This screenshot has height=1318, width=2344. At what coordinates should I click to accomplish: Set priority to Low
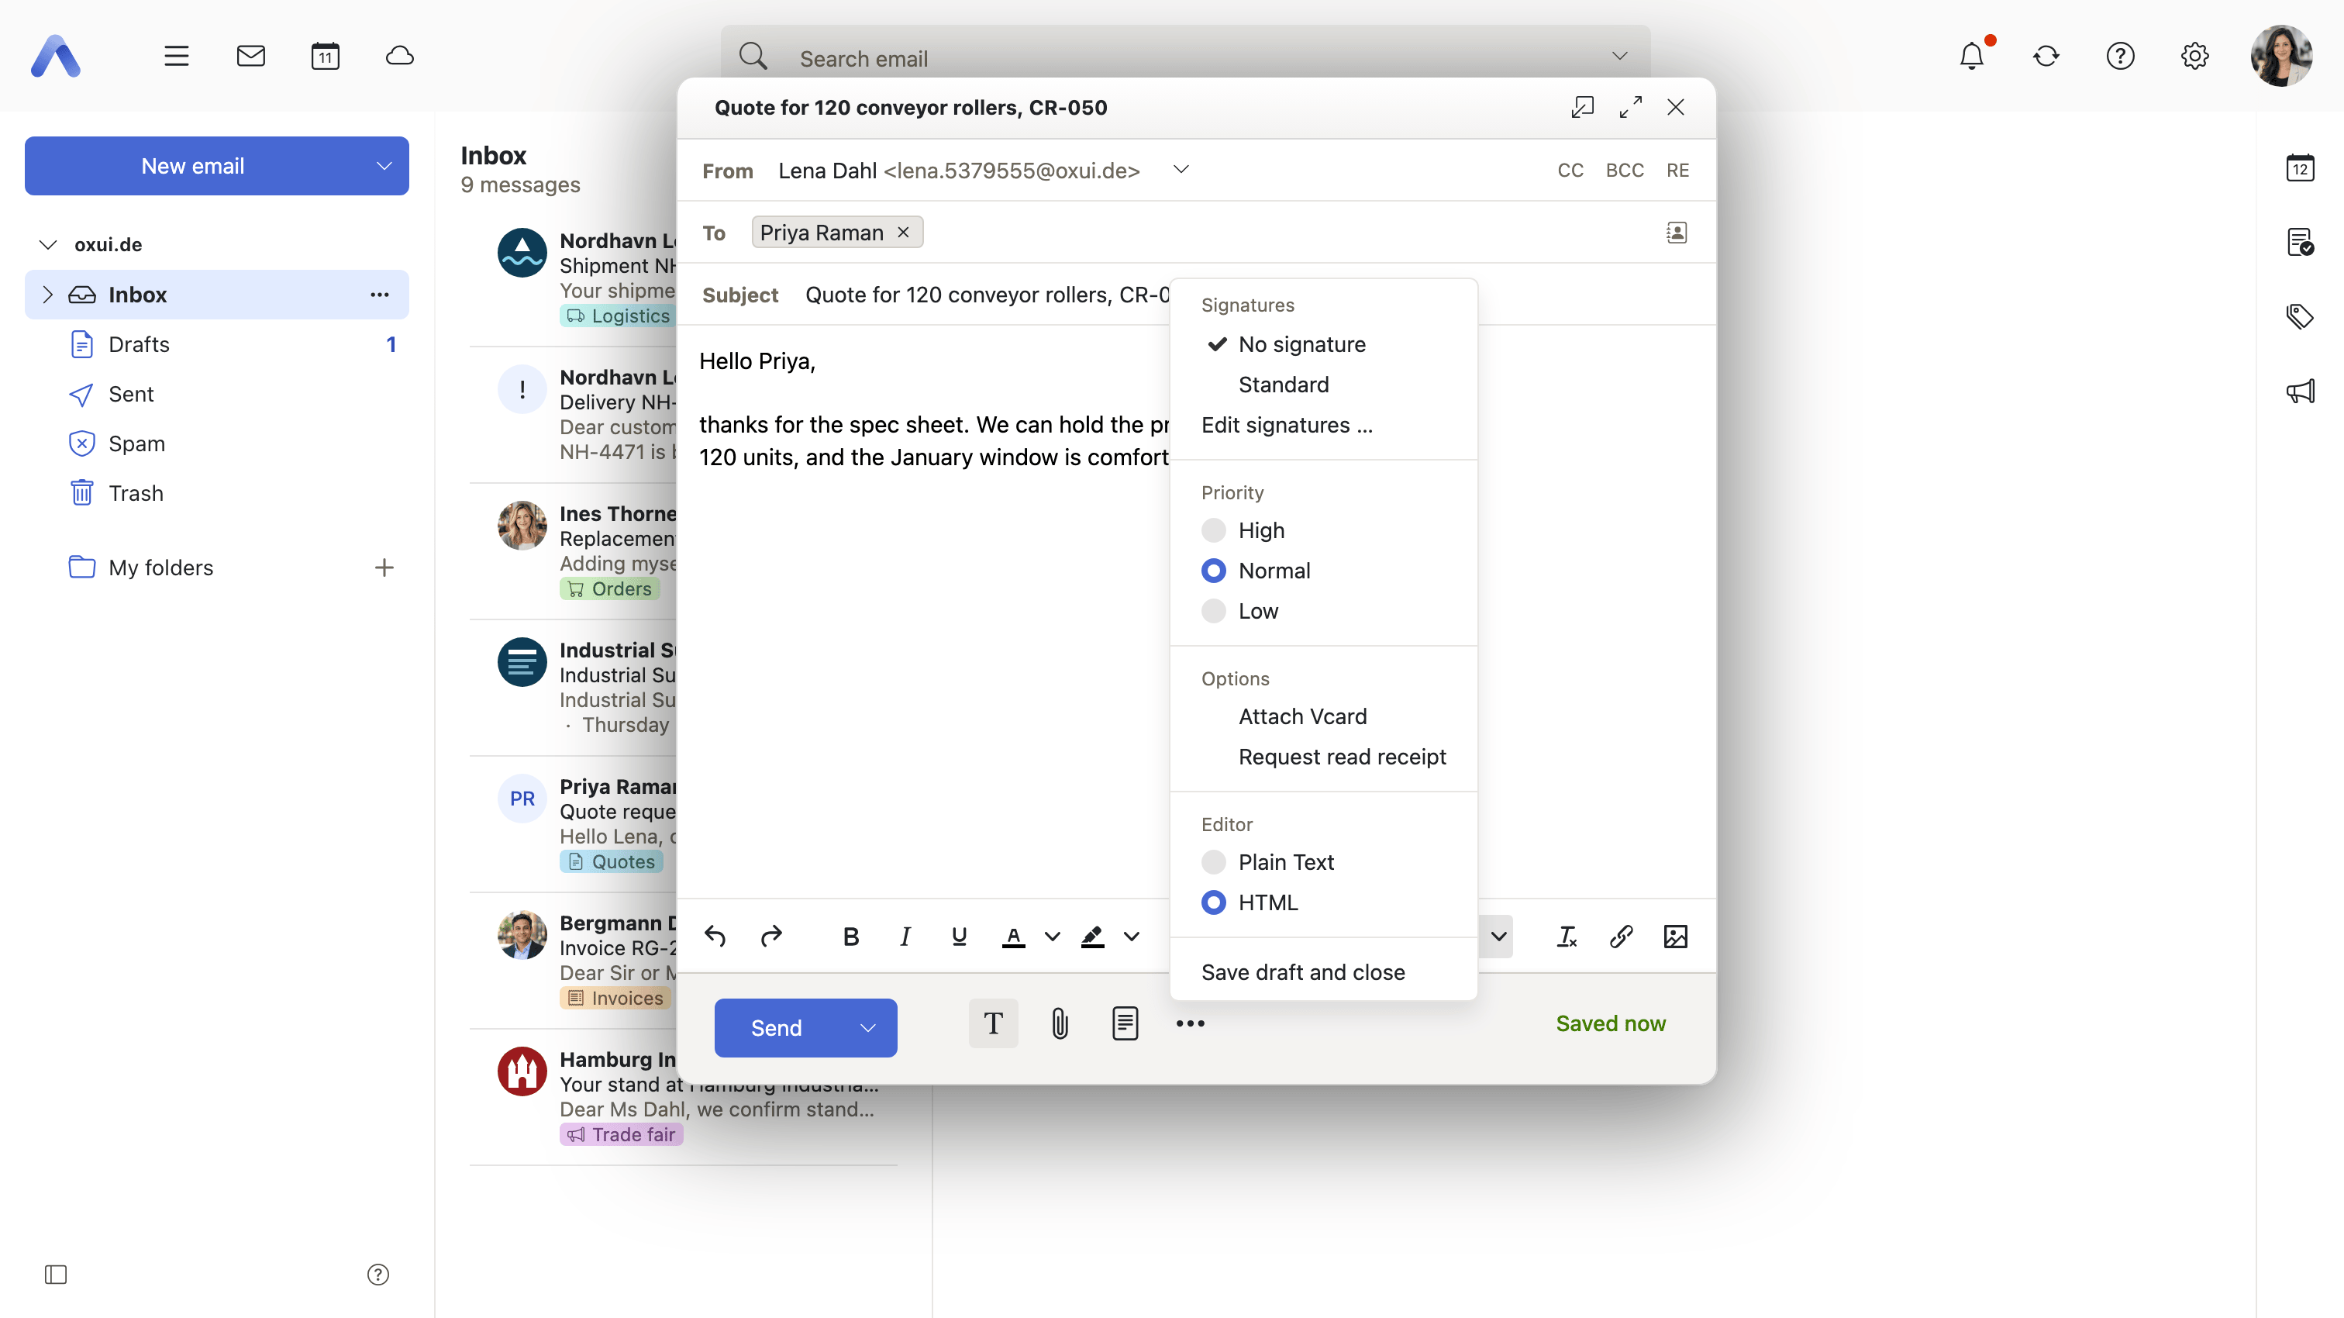coord(1239,612)
